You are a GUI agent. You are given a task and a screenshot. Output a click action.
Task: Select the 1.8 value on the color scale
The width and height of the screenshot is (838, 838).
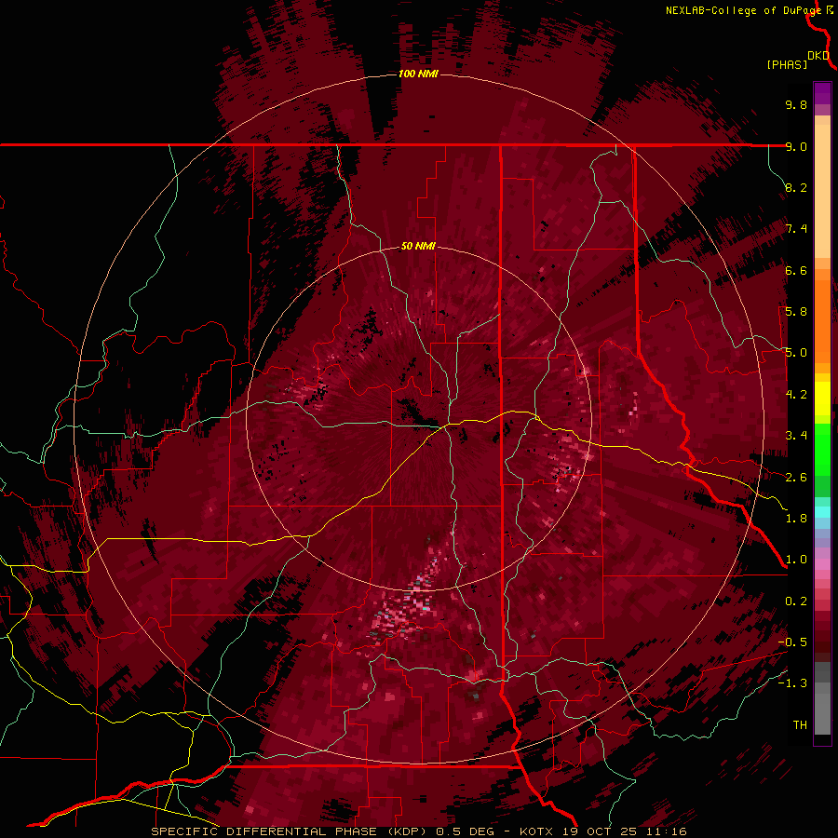pyautogui.click(x=796, y=519)
